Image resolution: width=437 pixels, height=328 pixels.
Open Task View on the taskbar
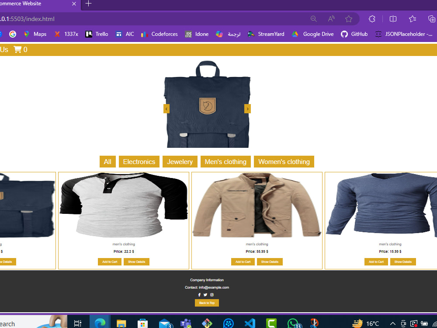click(77, 324)
